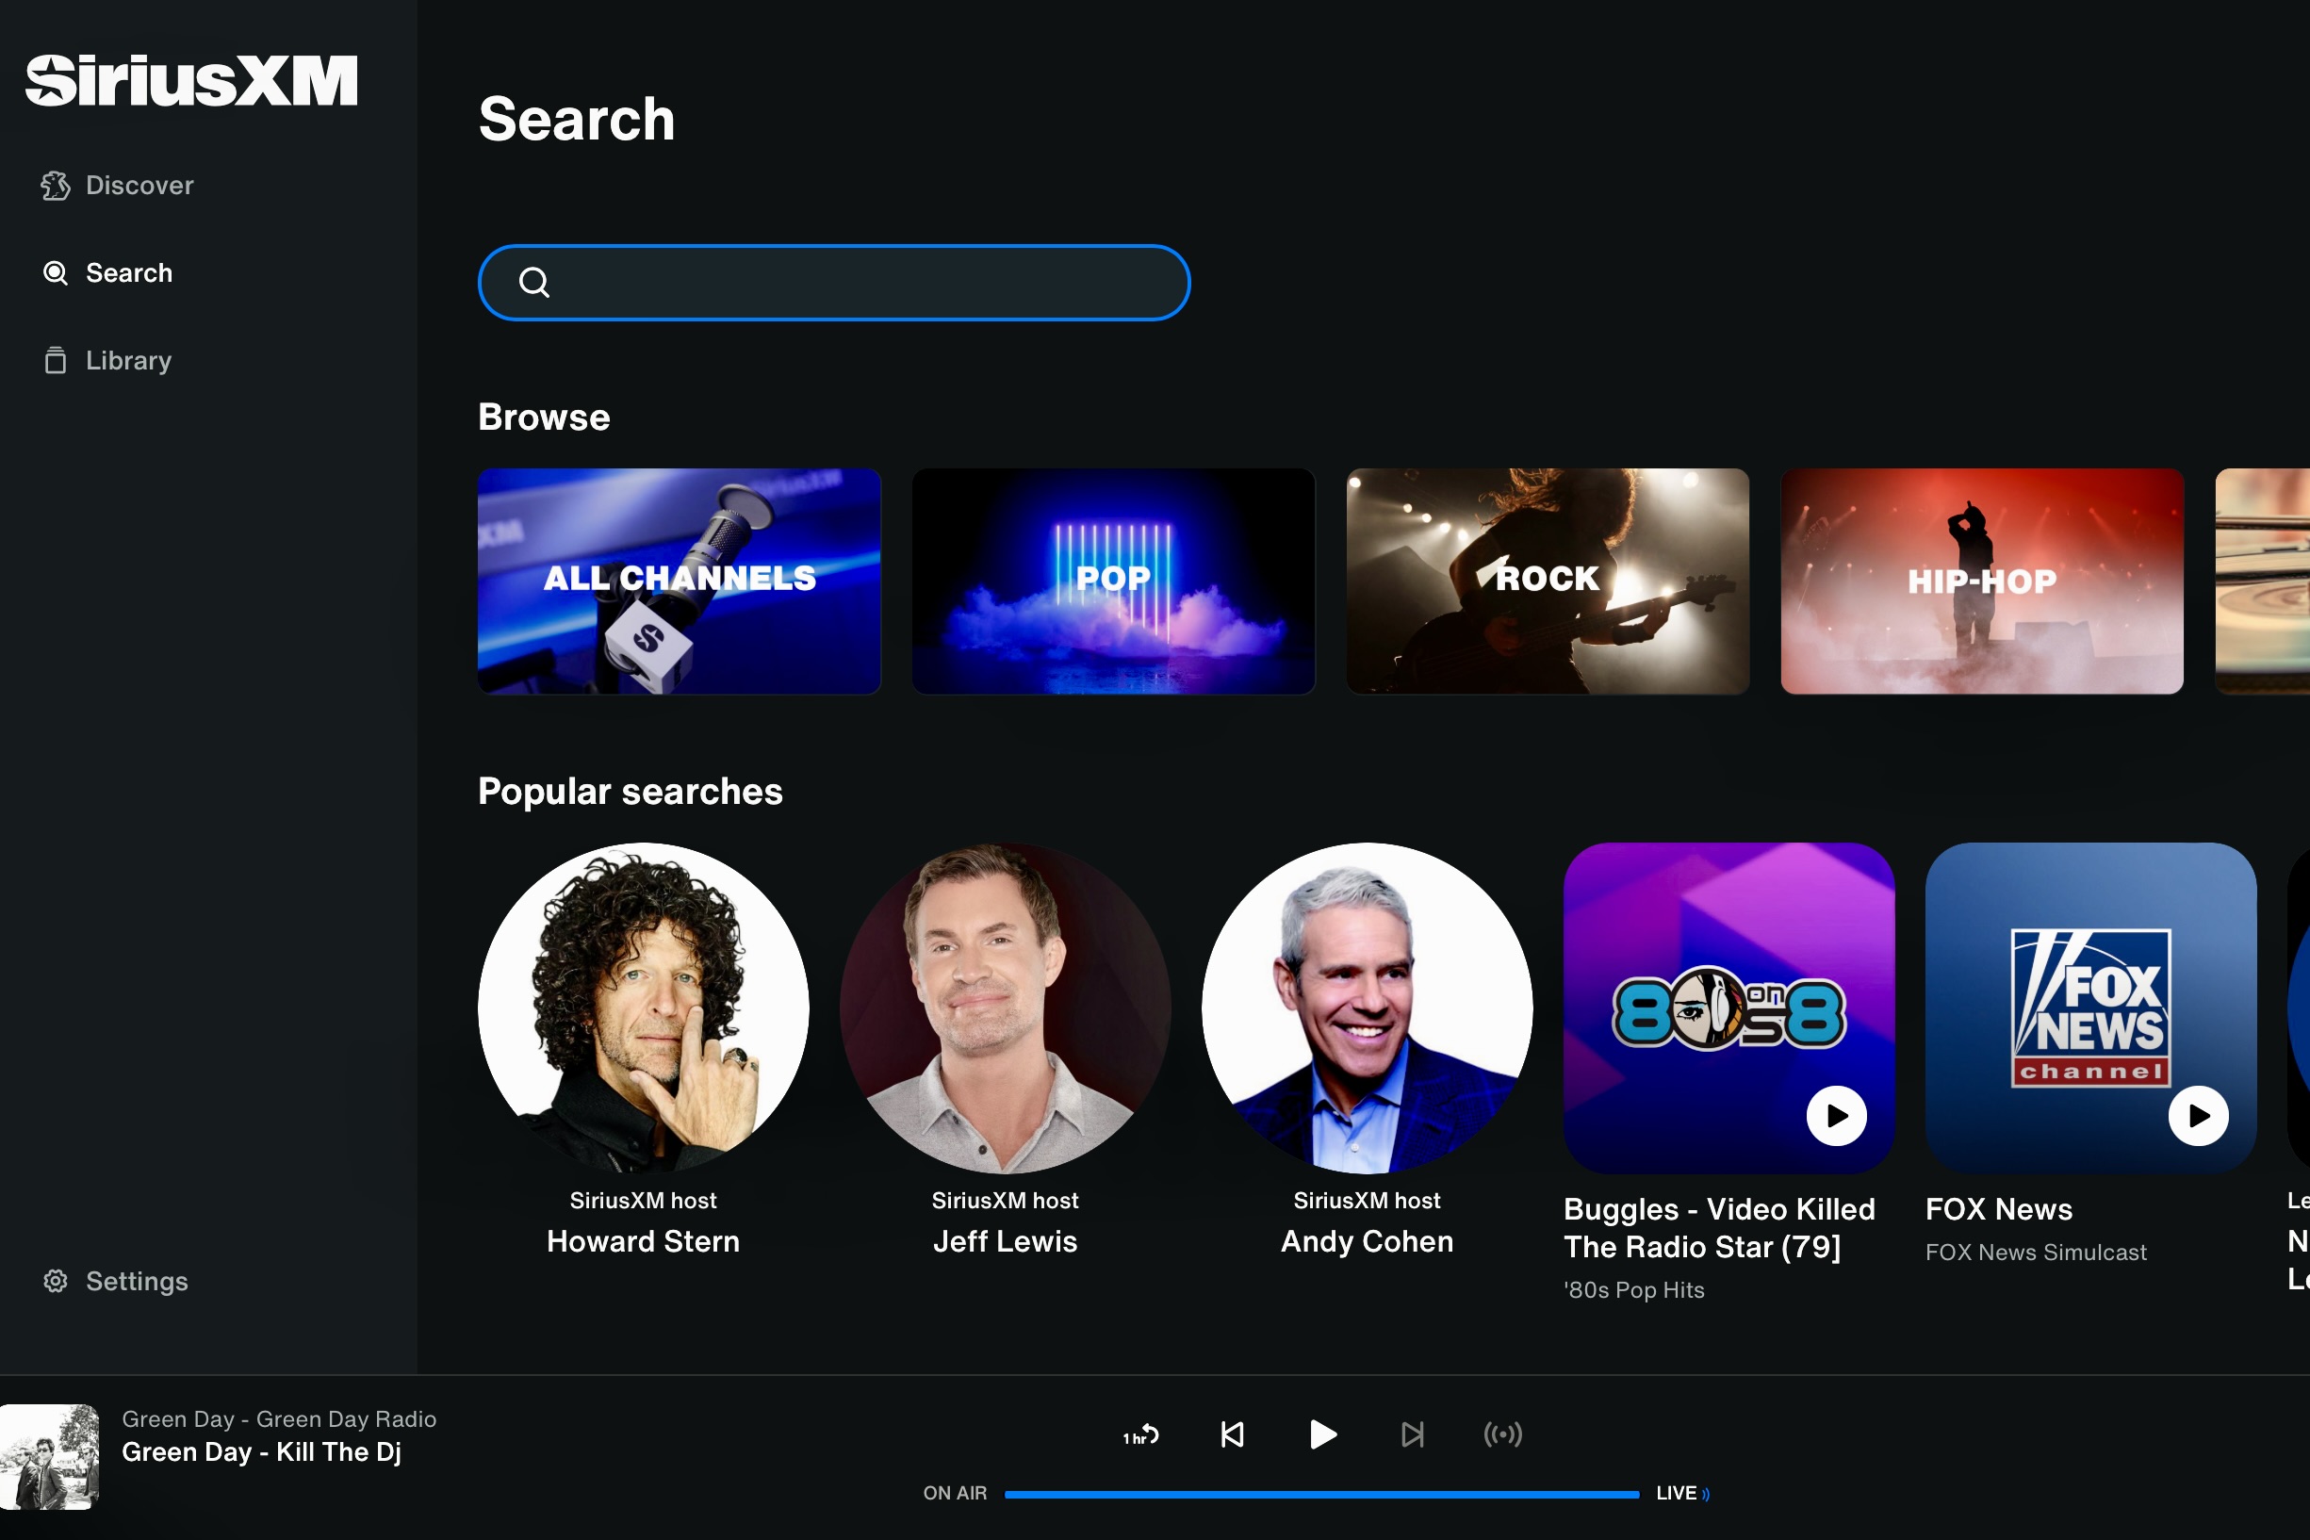Open the FOX News title link
This screenshot has height=1540, width=2310.
[1999, 1209]
